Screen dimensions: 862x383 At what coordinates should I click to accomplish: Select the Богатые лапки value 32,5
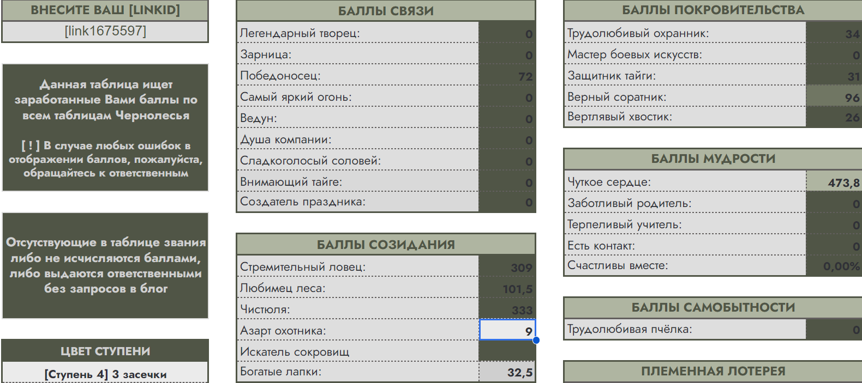[x=507, y=372]
